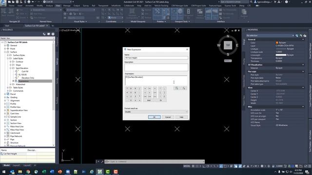
Task: Switch to the Start file tab
Action: [7, 26]
